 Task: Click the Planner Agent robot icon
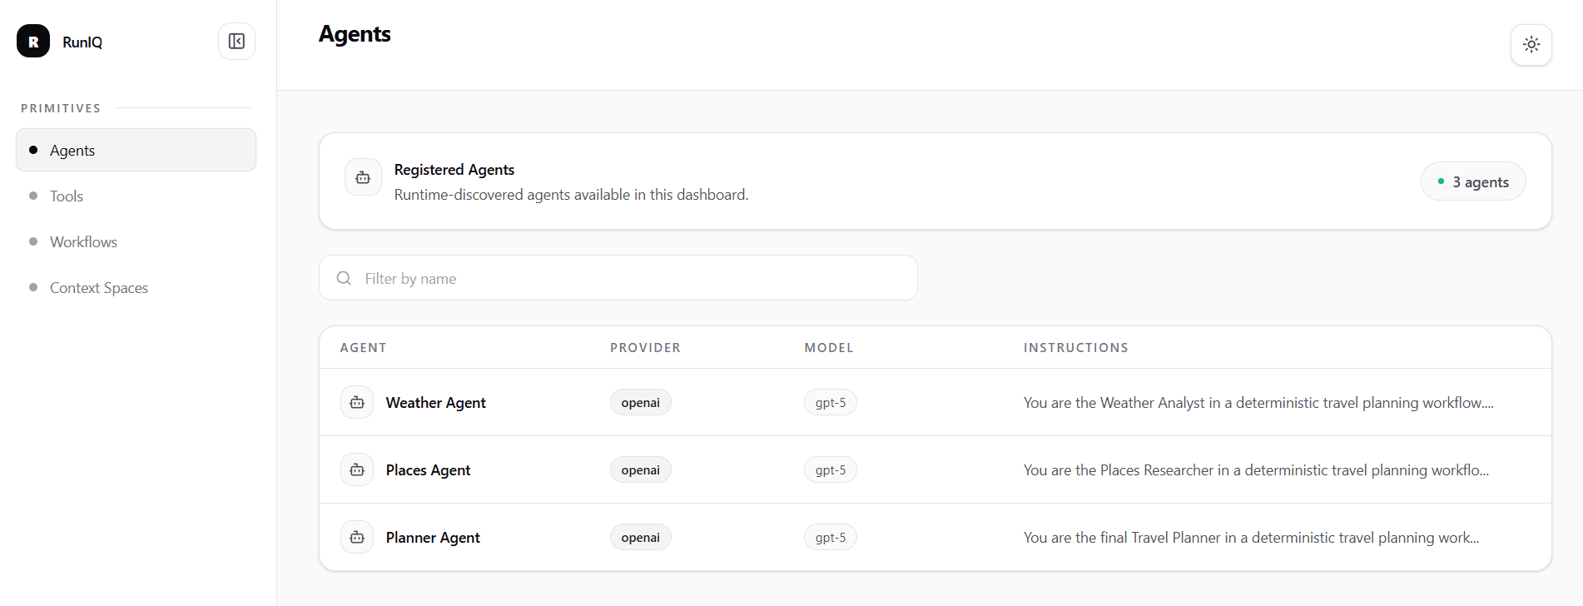(357, 537)
